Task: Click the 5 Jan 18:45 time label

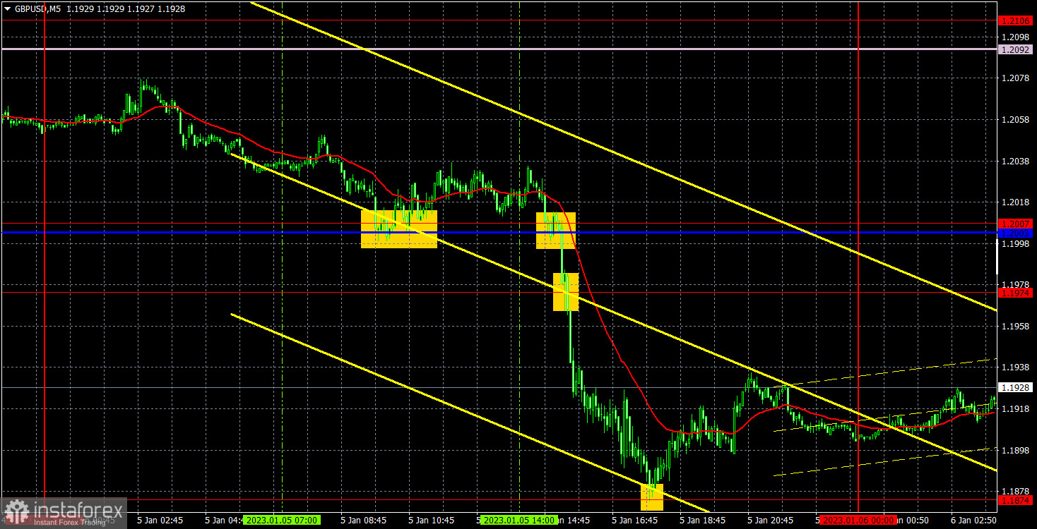Action: pos(703,521)
